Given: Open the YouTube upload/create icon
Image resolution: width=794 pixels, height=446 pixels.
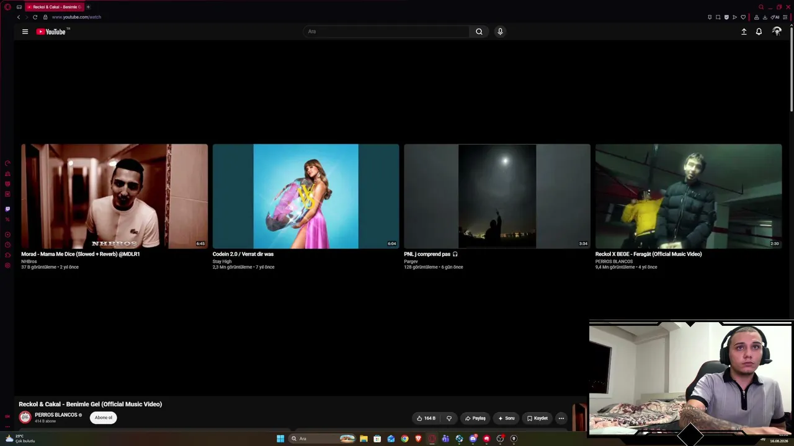Looking at the screenshot, I should coord(744,32).
